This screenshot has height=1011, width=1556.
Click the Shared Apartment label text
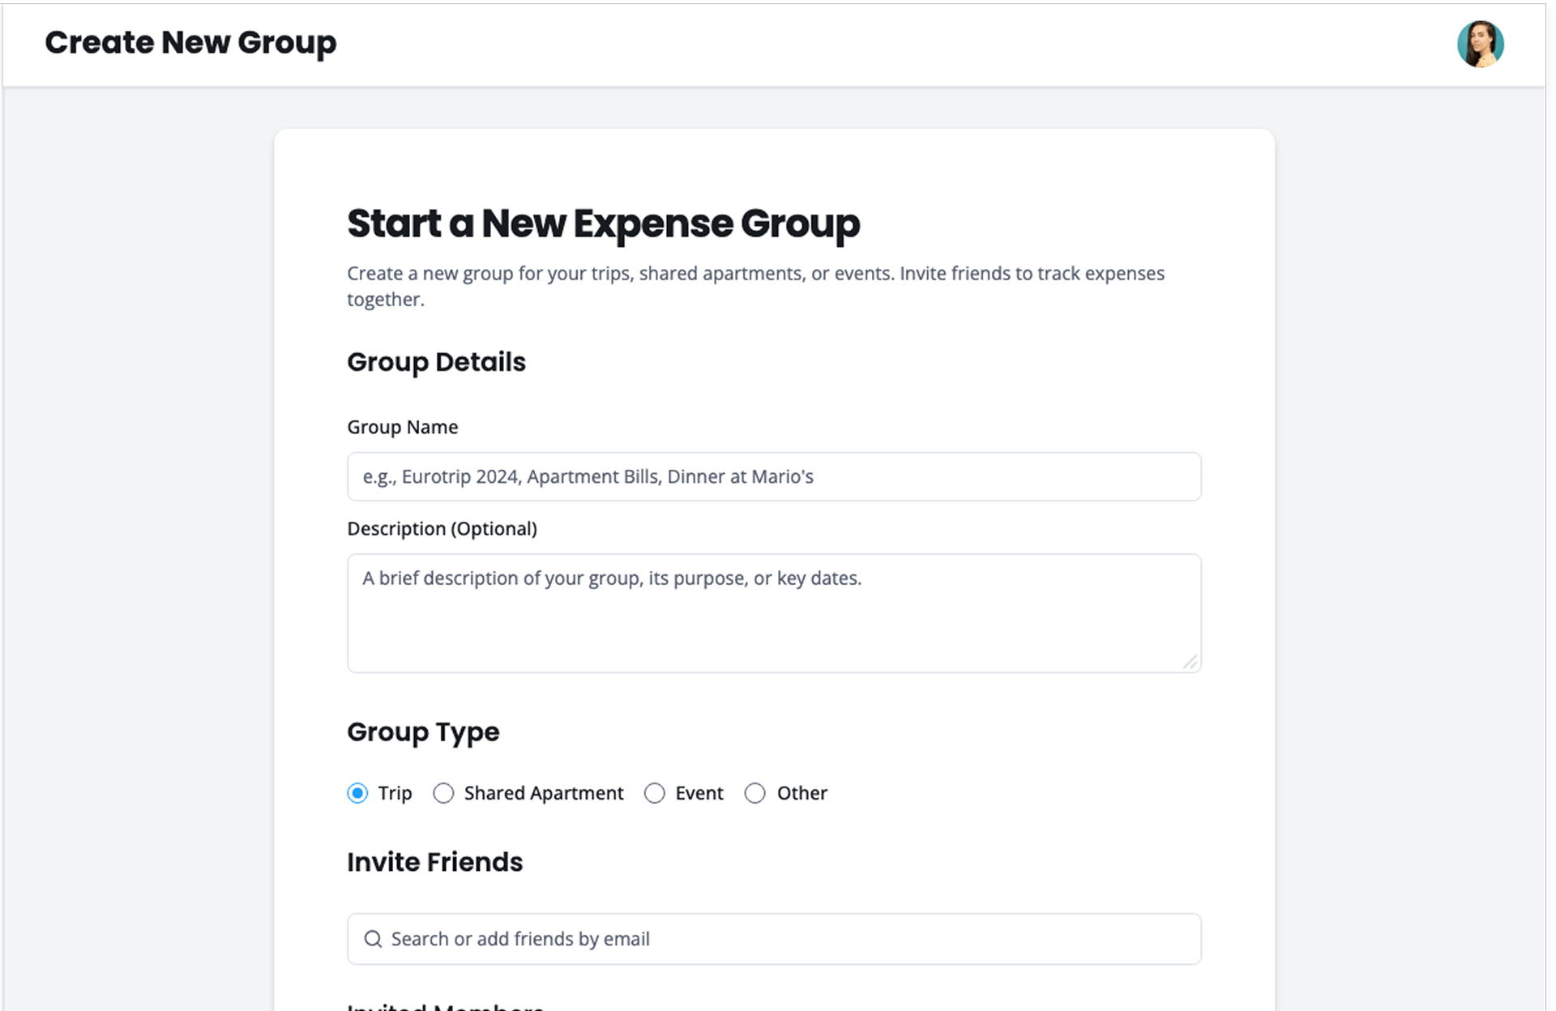(x=544, y=793)
